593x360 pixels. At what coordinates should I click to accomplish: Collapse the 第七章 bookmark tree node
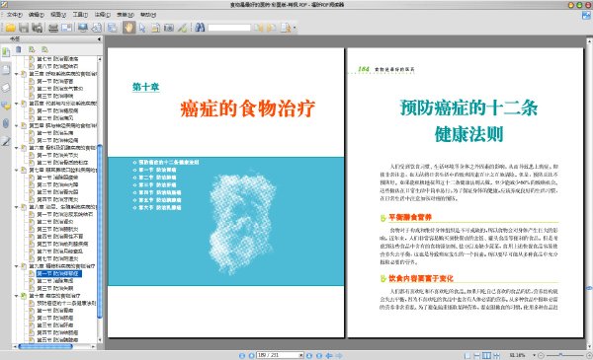click(x=16, y=170)
